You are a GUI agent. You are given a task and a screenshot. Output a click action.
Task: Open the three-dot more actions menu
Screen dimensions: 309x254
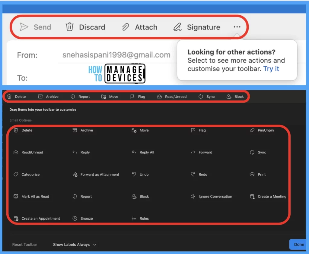click(x=237, y=27)
